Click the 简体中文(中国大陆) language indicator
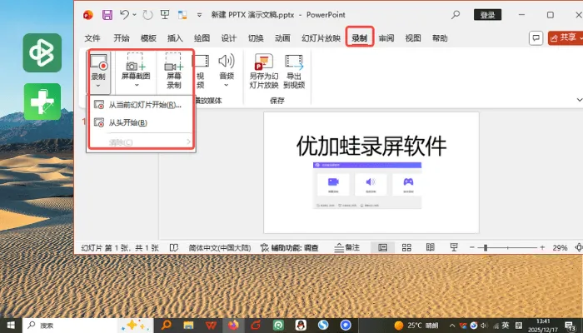Image resolution: width=583 pixels, height=333 pixels. point(219,248)
